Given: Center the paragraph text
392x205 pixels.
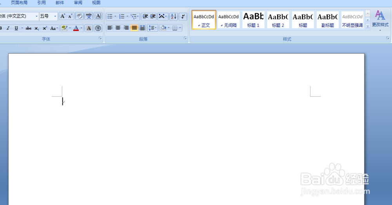Looking at the screenshot, I should pyautogui.click(x=118, y=28).
